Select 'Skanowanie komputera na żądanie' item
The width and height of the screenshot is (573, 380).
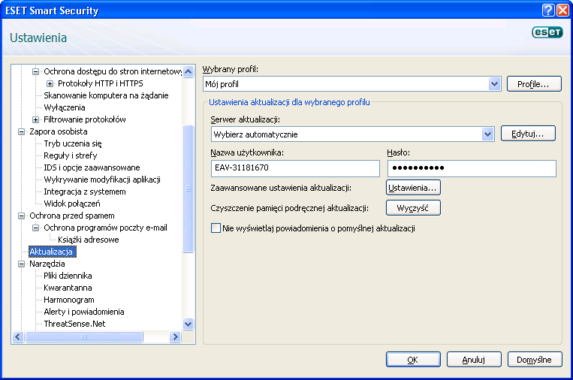pyautogui.click(x=106, y=95)
